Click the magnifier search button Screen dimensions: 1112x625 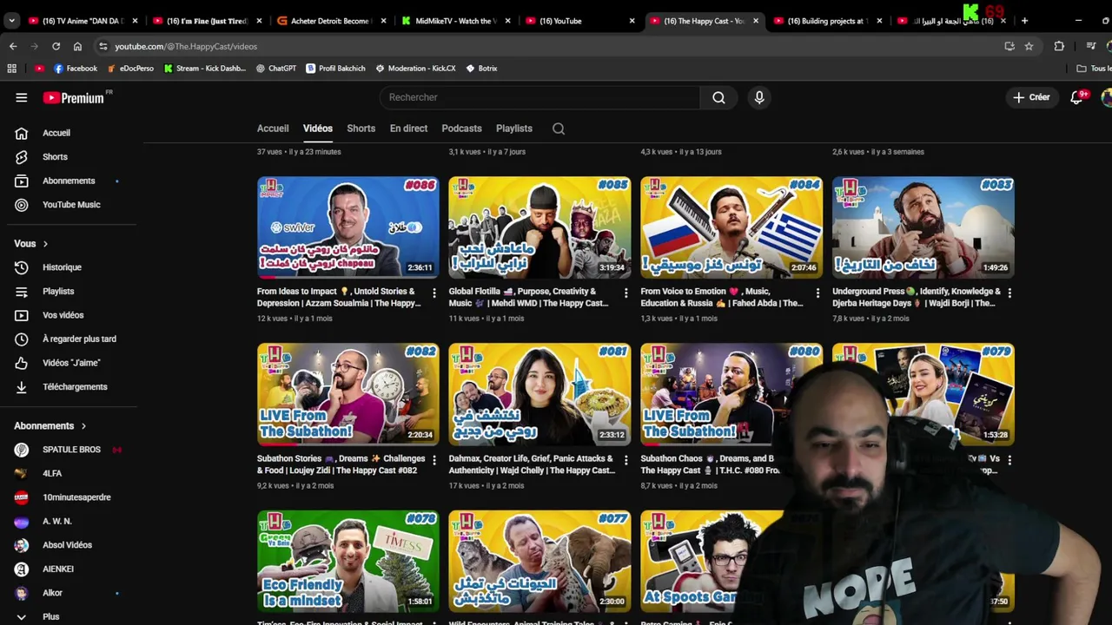pyautogui.click(x=718, y=97)
